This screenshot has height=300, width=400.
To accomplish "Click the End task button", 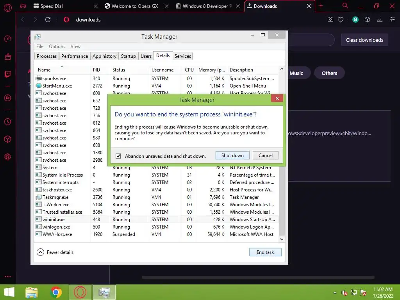I will [x=265, y=252].
